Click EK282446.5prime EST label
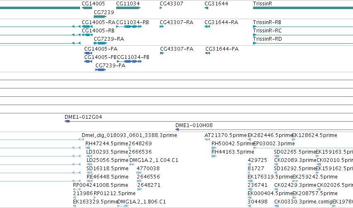Viewport: 353px width, 208px height. [x=270, y=135]
